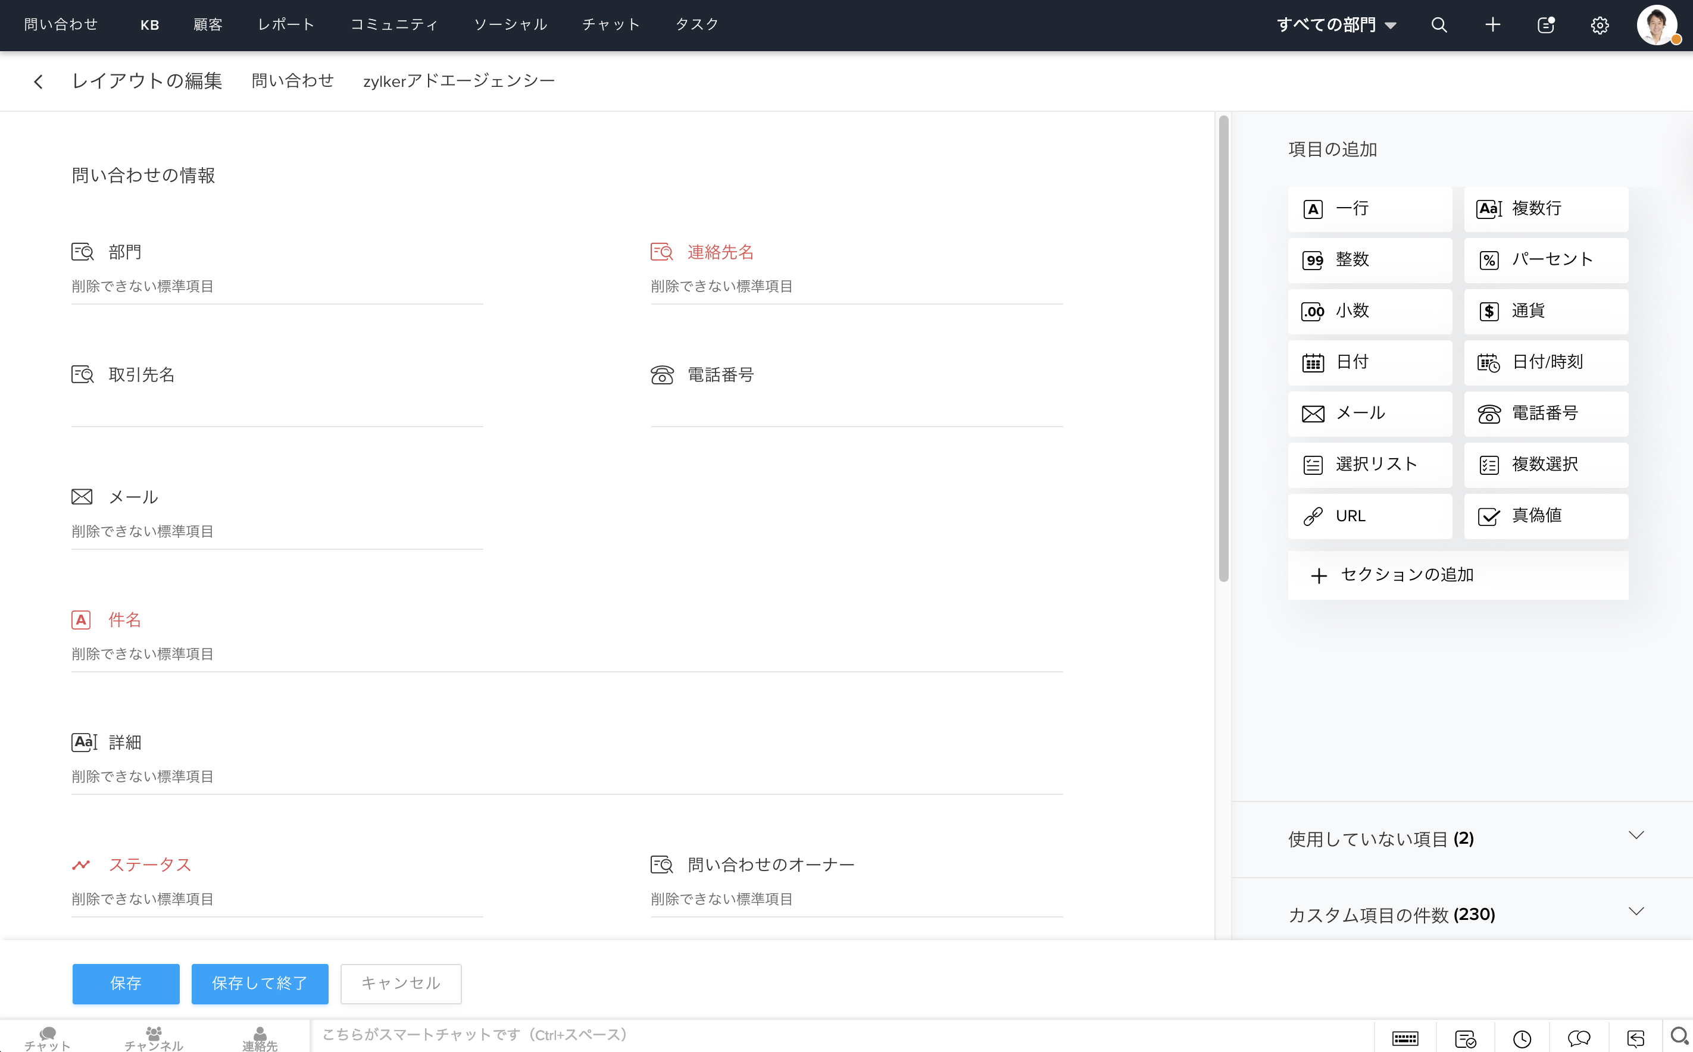Click the ticket-check icon in bottom bar
The width and height of the screenshot is (1693, 1052).
pos(1466,1039)
